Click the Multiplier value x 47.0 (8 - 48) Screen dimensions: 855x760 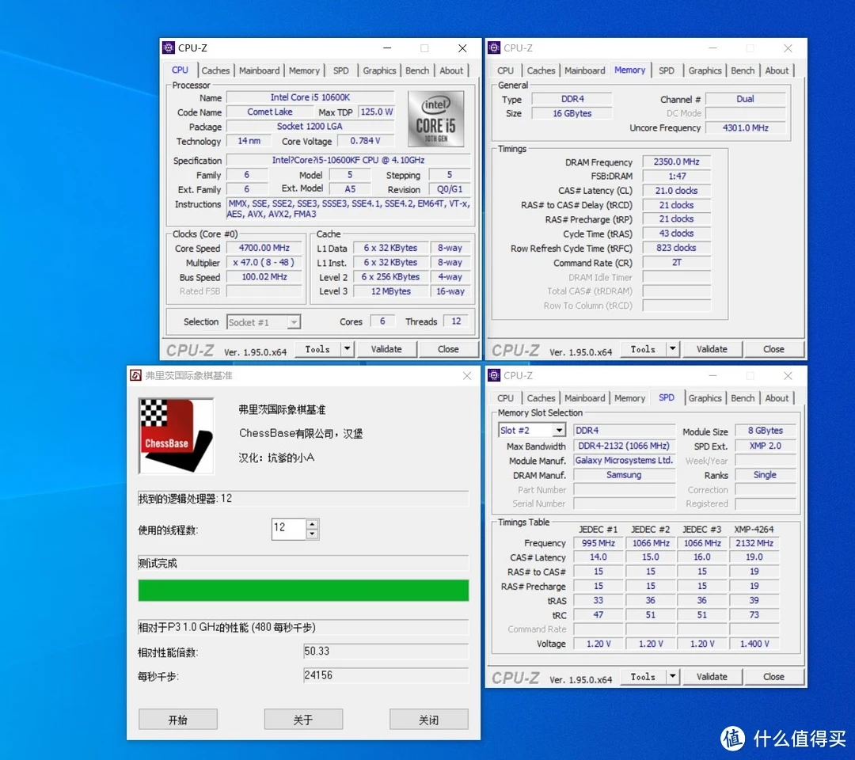[x=264, y=262]
